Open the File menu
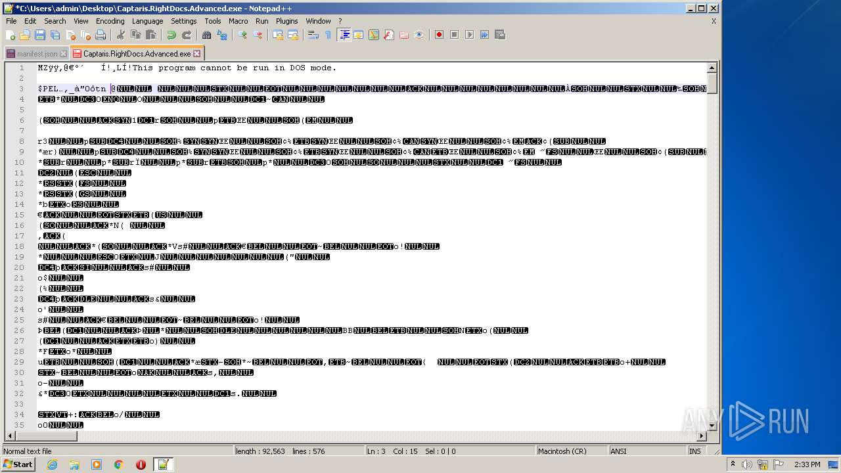 [x=11, y=21]
